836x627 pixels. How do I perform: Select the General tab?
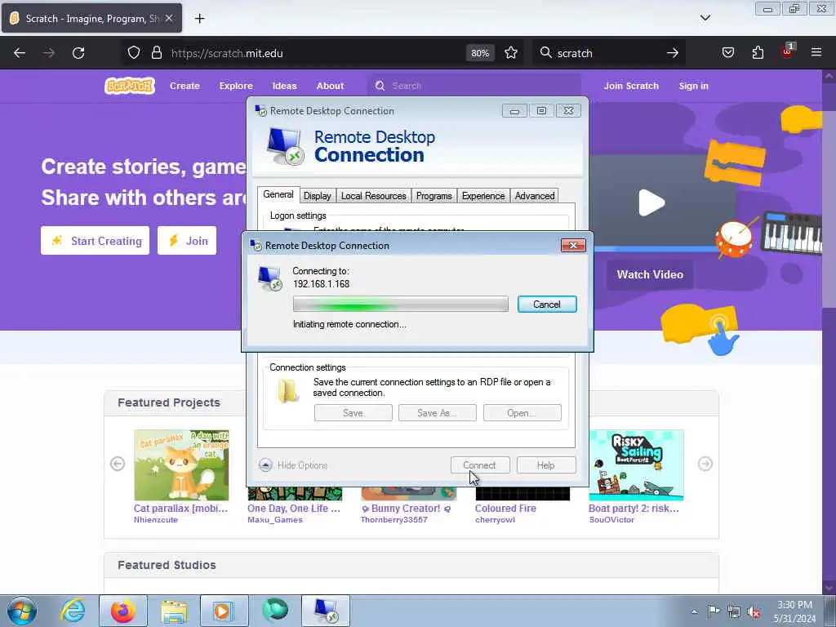point(278,194)
